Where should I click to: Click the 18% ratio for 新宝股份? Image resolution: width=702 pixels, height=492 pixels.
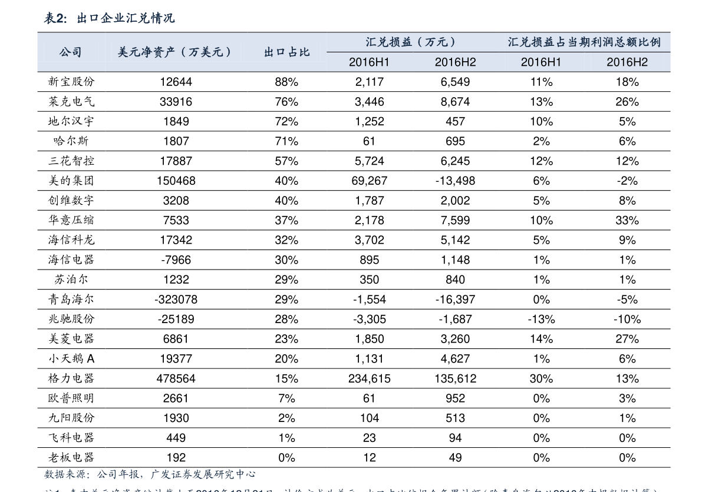click(x=627, y=82)
